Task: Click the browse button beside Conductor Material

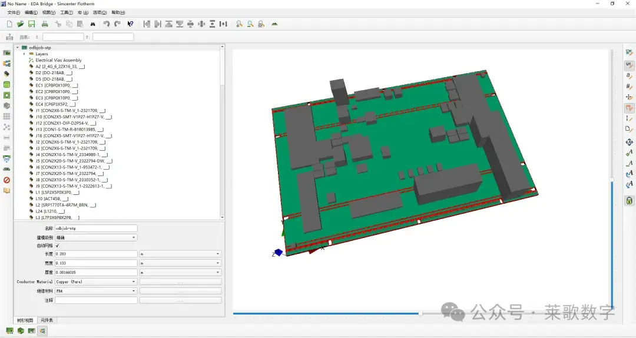Action: (180, 281)
